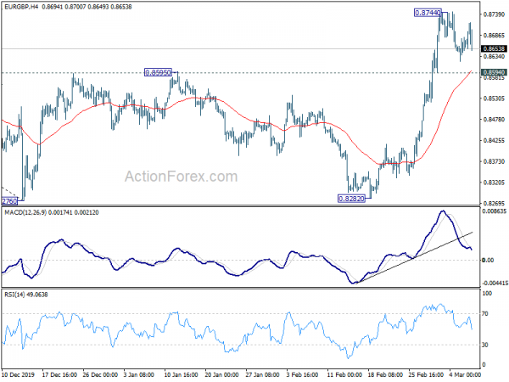Click the MACD zero level 0.00 label
Image resolution: width=509 pixels, height=382 pixels.
[489, 261]
